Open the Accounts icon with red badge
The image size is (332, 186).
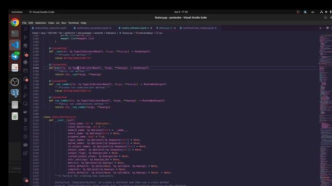pos(25,180)
